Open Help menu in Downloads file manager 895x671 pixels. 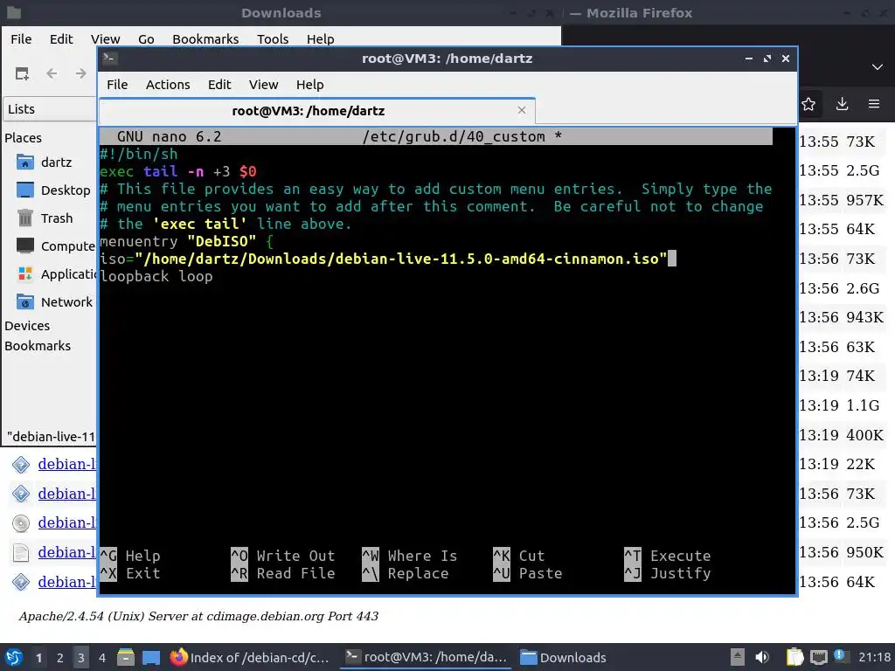(320, 38)
